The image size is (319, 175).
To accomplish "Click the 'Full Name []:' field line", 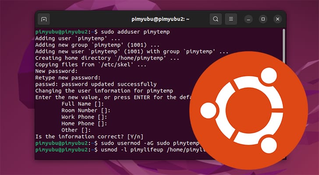I will point(82,104).
